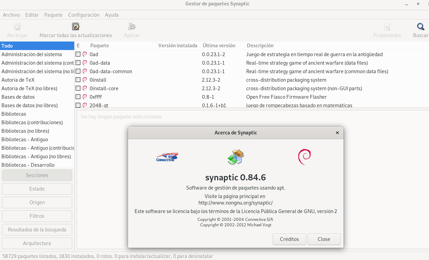Click the Recargar toolbar icon
This screenshot has height=260, width=429.
coord(17,27)
